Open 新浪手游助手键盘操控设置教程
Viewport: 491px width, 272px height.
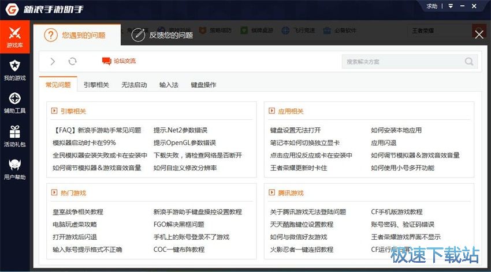tap(198, 211)
